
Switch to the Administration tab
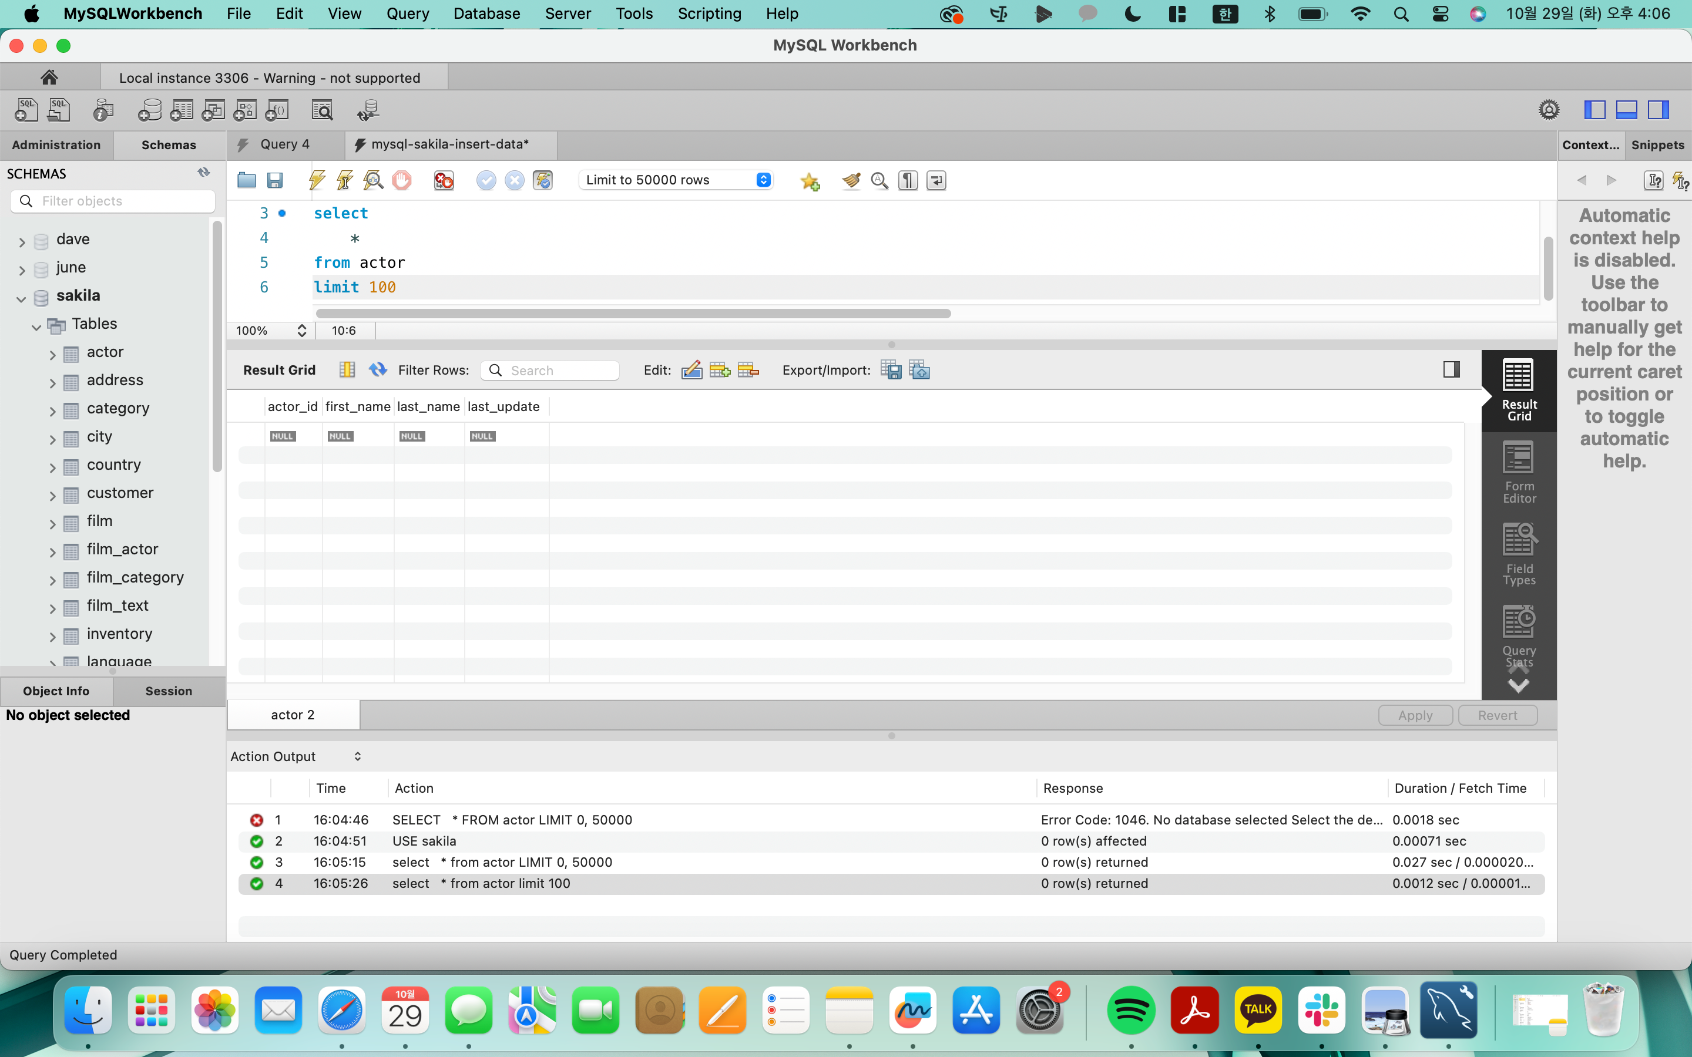pyautogui.click(x=56, y=145)
